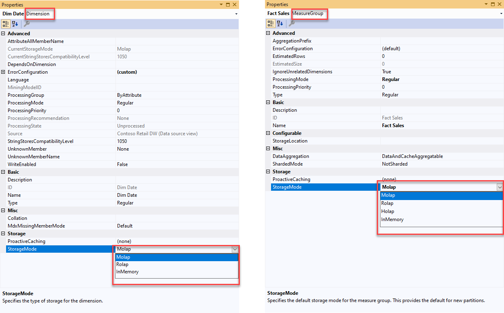This screenshot has height=313, width=504.
Task: Switch Dim Date properties to Categorized view
Action: pyautogui.click(x=6, y=24)
